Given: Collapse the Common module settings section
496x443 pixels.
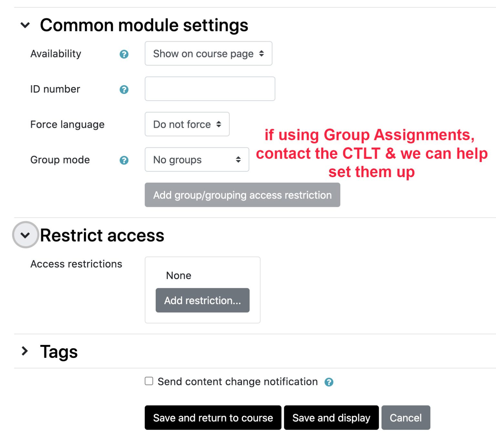Looking at the screenshot, I should (x=25, y=25).
